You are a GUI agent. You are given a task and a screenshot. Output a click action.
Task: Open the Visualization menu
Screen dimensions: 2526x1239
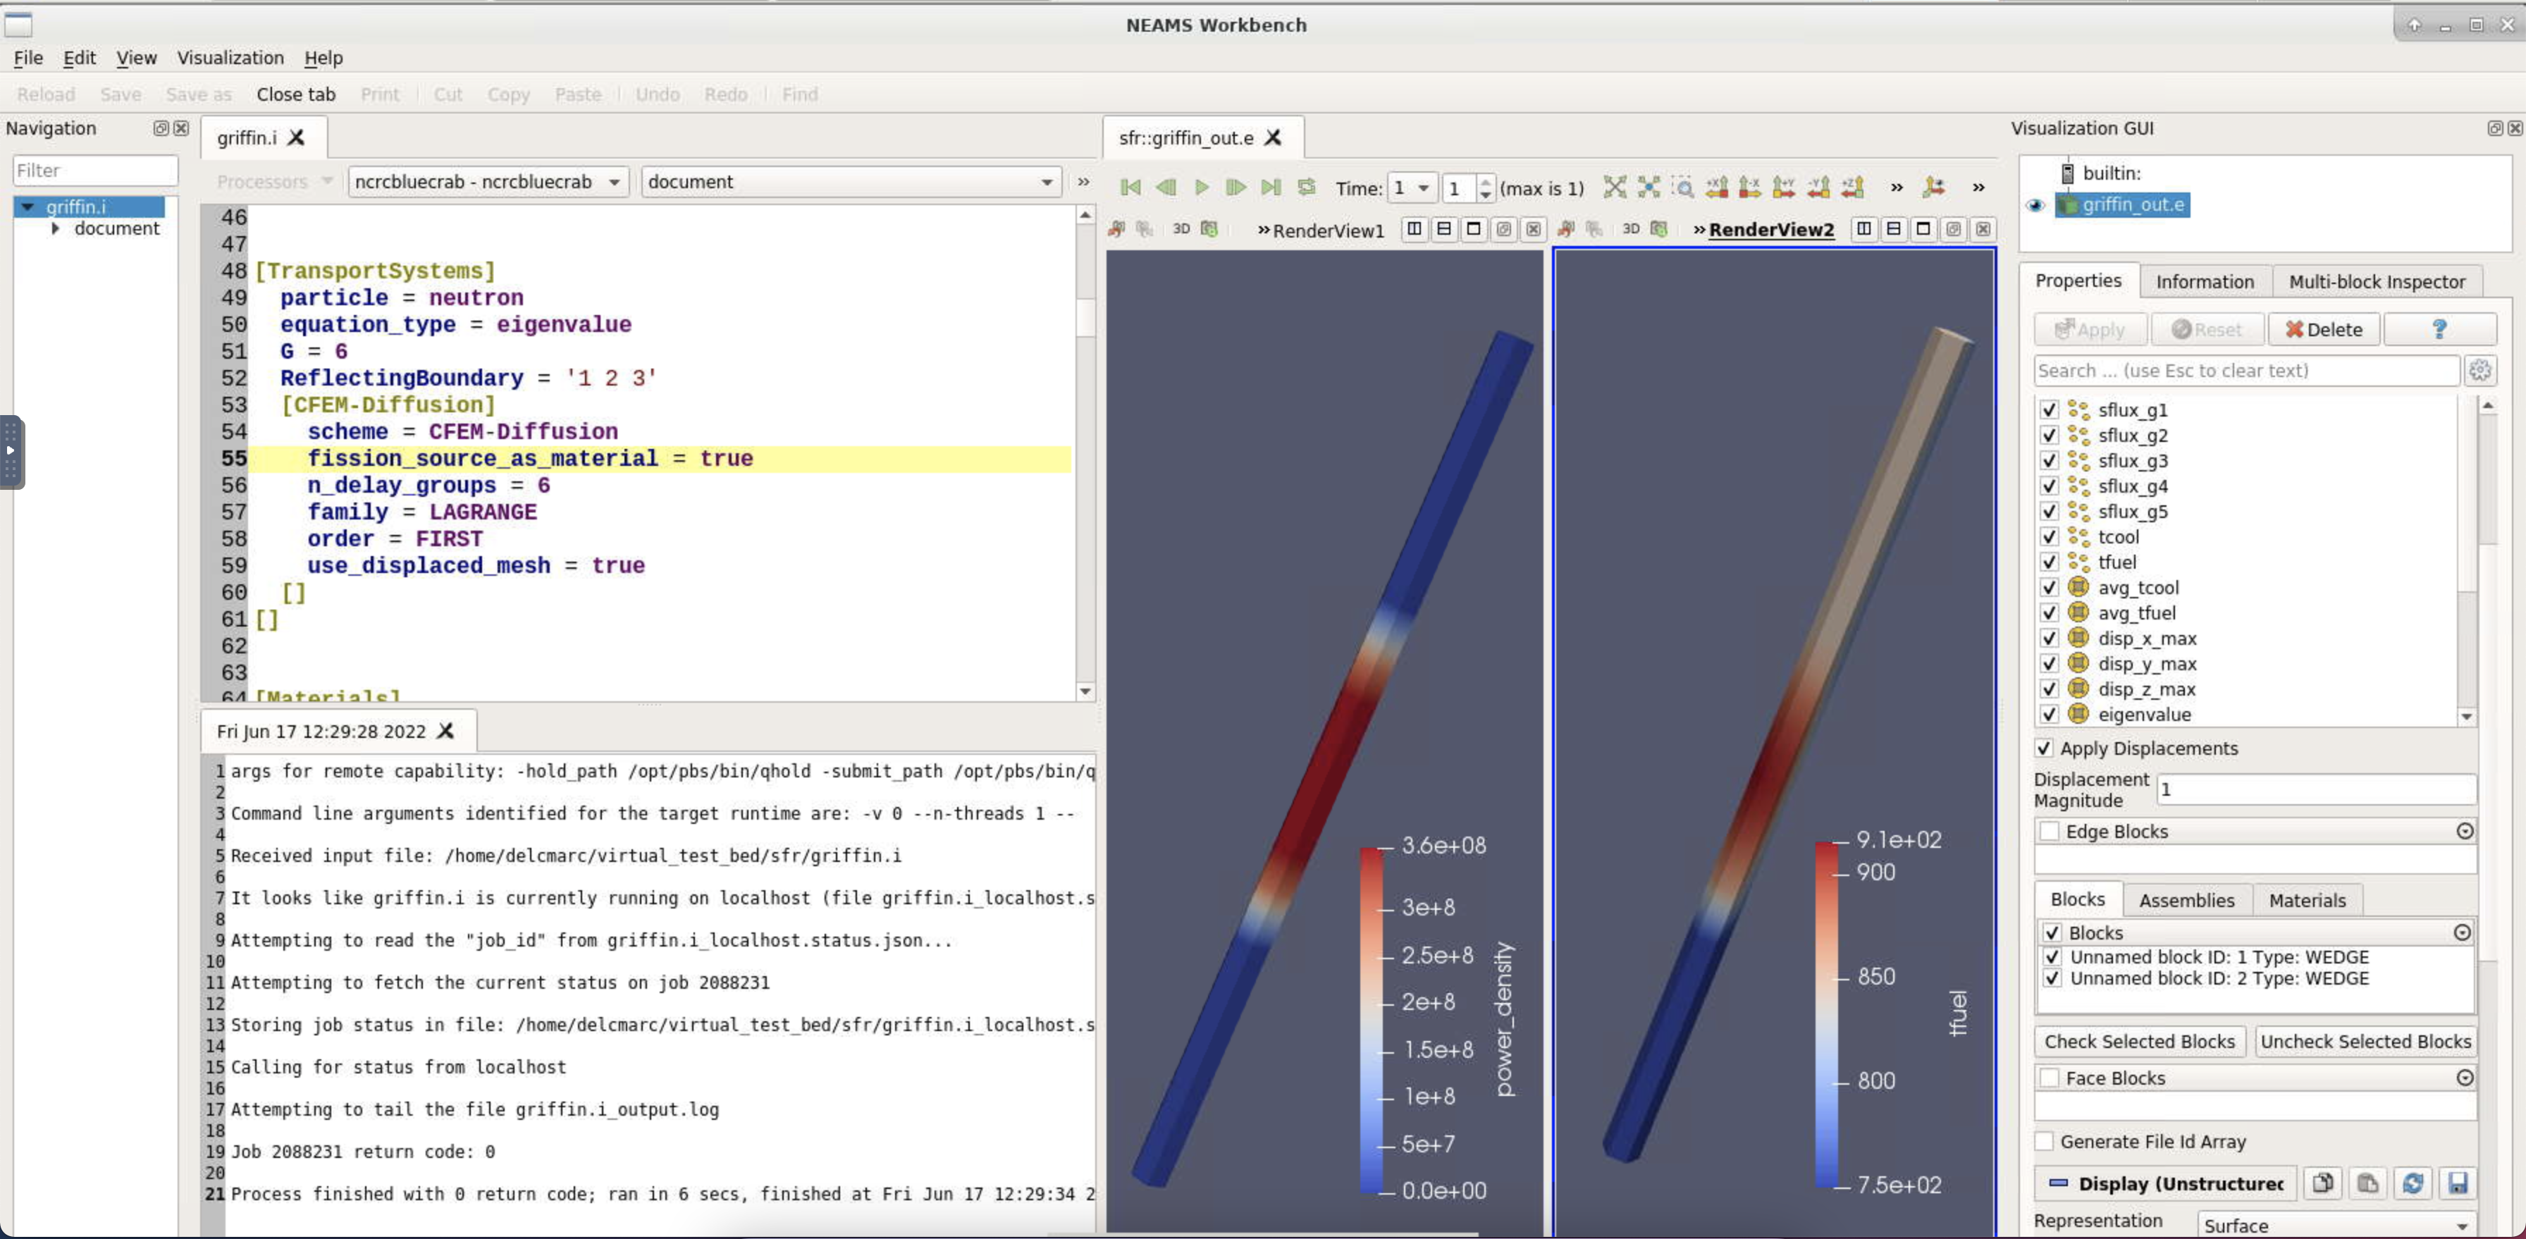coord(230,58)
